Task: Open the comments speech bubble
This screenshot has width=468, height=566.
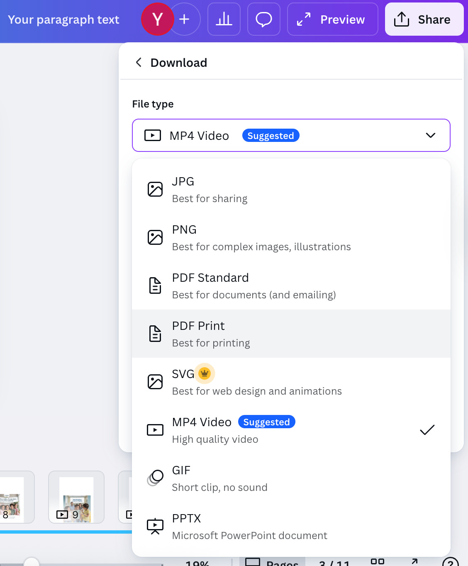Action: (x=264, y=19)
